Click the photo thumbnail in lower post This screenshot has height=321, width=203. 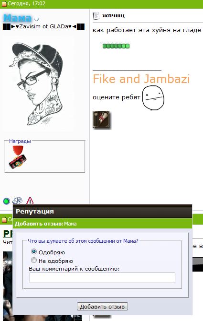click(8, 286)
